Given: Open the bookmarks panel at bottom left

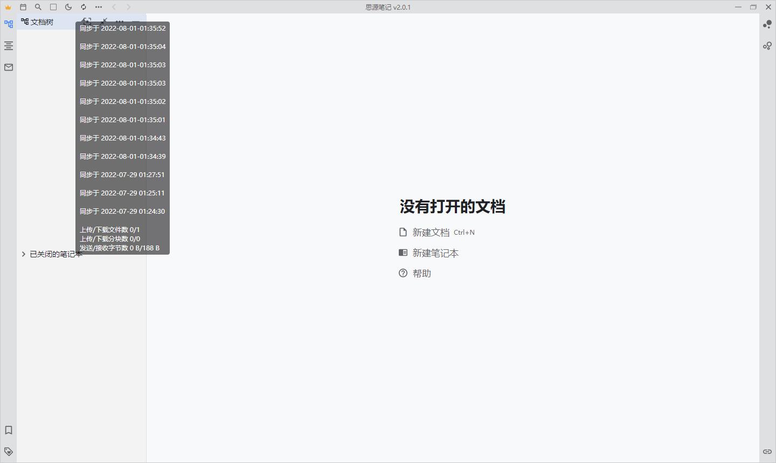Looking at the screenshot, I should tap(8, 430).
